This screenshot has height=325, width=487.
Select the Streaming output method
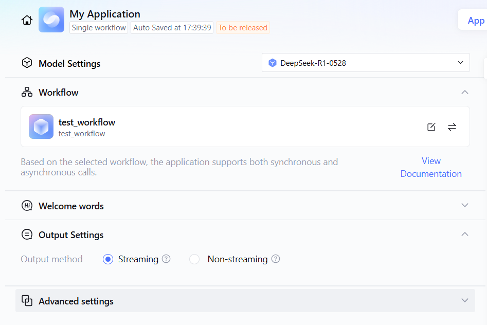[108, 259]
